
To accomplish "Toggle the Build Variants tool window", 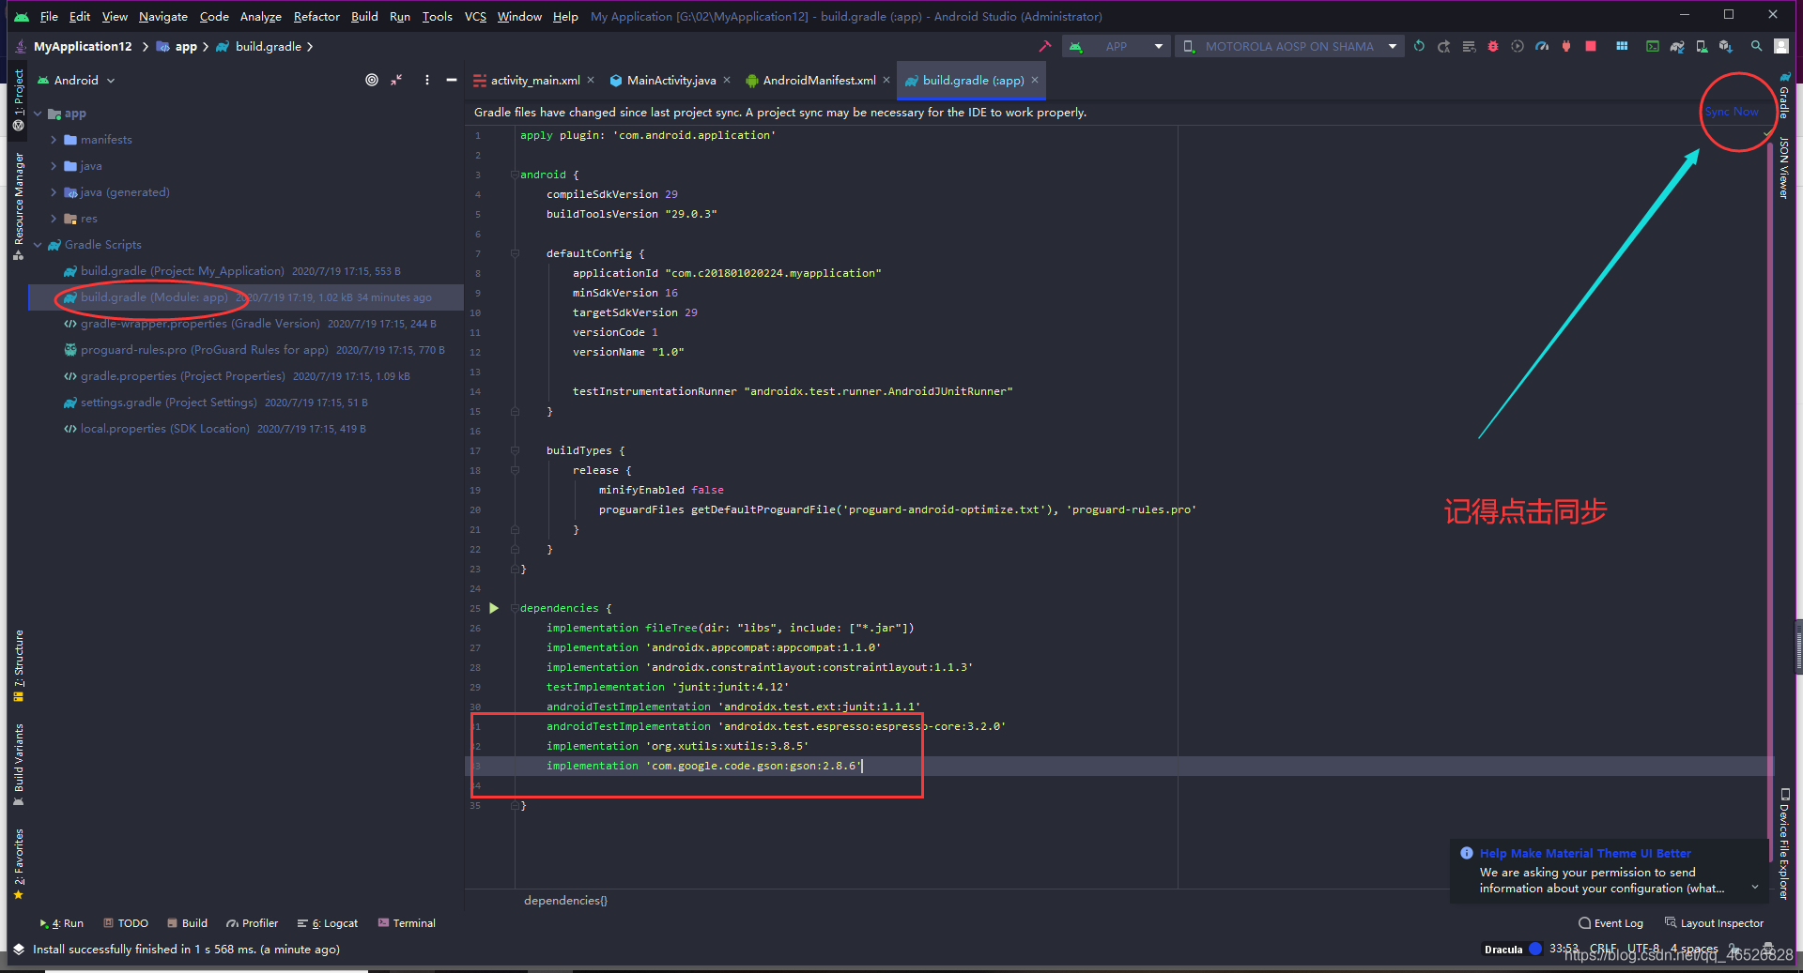I will (19, 765).
